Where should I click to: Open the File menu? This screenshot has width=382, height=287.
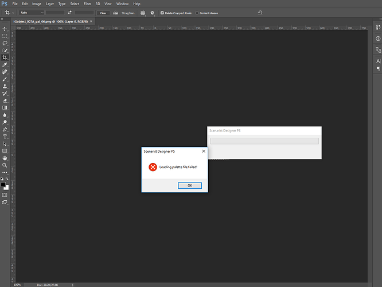point(15,4)
